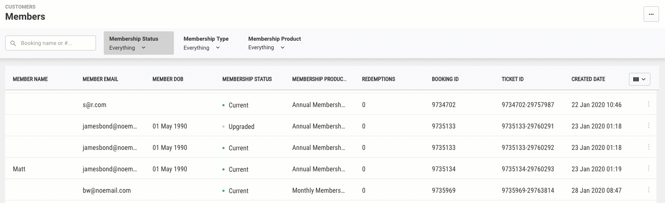Expand the Membership Type filter
This screenshot has width=665, height=203.
point(206,43)
